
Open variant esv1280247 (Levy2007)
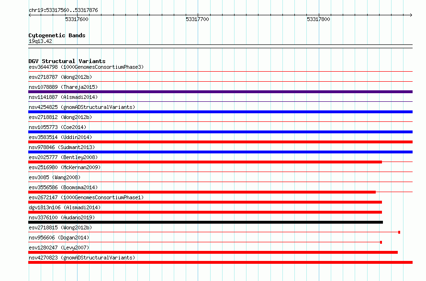[59, 248]
